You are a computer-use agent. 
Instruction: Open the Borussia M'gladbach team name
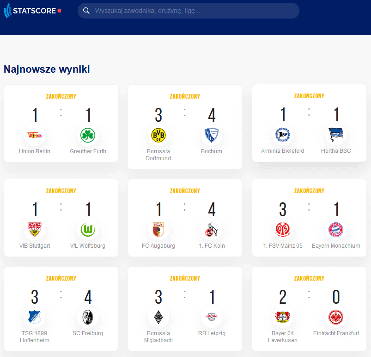(x=158, y=337)
